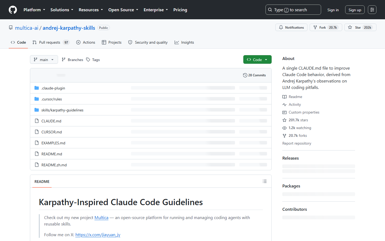
Task: Fork the repository via Fork button
Action: (x=326, y=27)
